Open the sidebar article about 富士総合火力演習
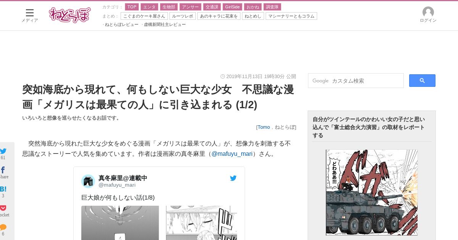Viewport: 458px width, 240px height. (369, 127)
